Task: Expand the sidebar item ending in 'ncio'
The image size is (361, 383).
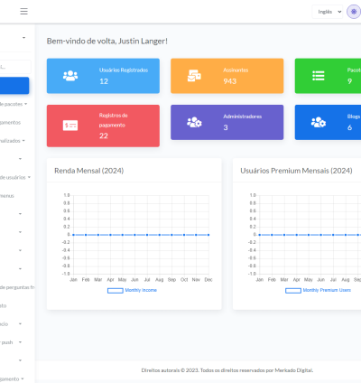Action: (11, 324)
